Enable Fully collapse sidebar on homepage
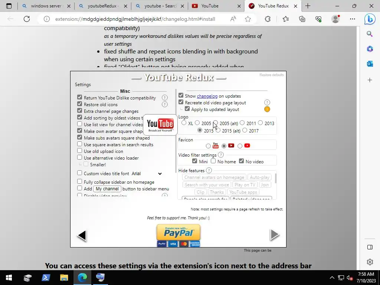 pyautogui.click(x=79, y=181)
